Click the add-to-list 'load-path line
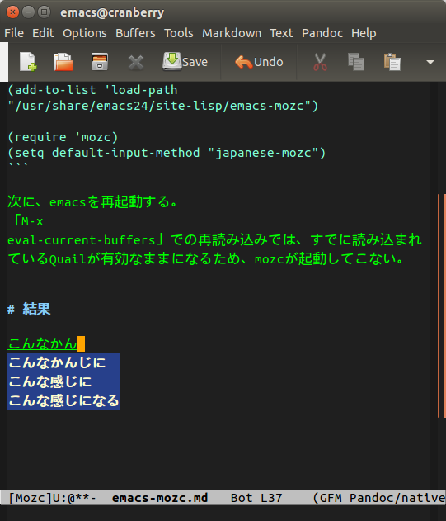The image size is (446, 521). tap(92, 90)
